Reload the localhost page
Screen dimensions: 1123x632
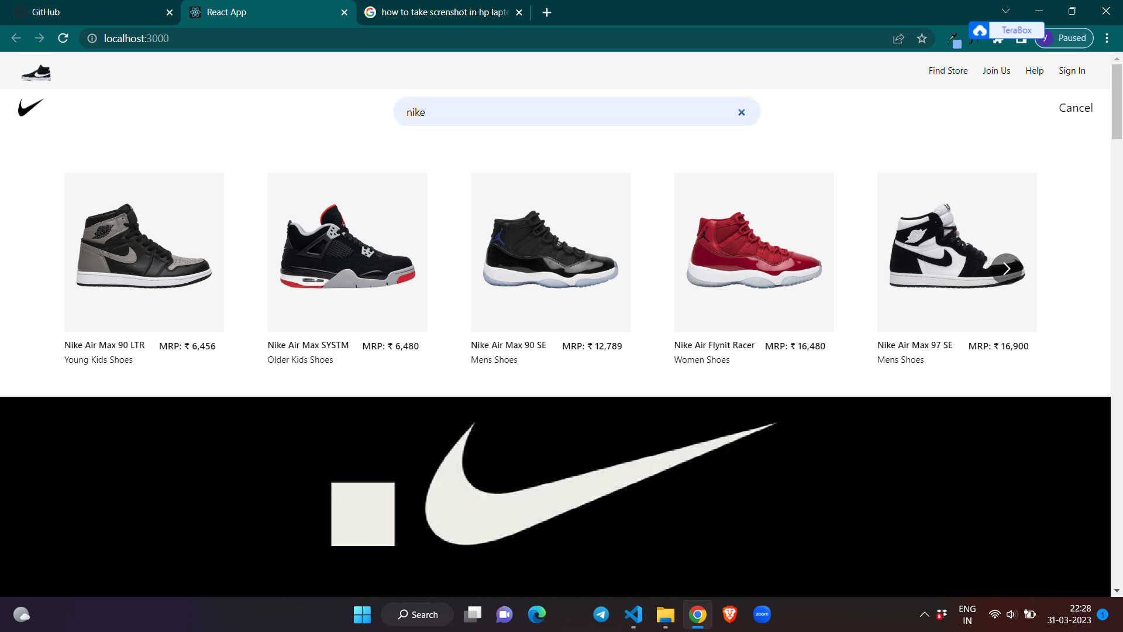tap(63, 38)
